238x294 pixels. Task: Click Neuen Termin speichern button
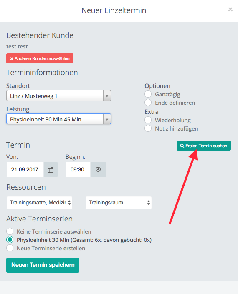pyautogui.click(x=43, y=265)
